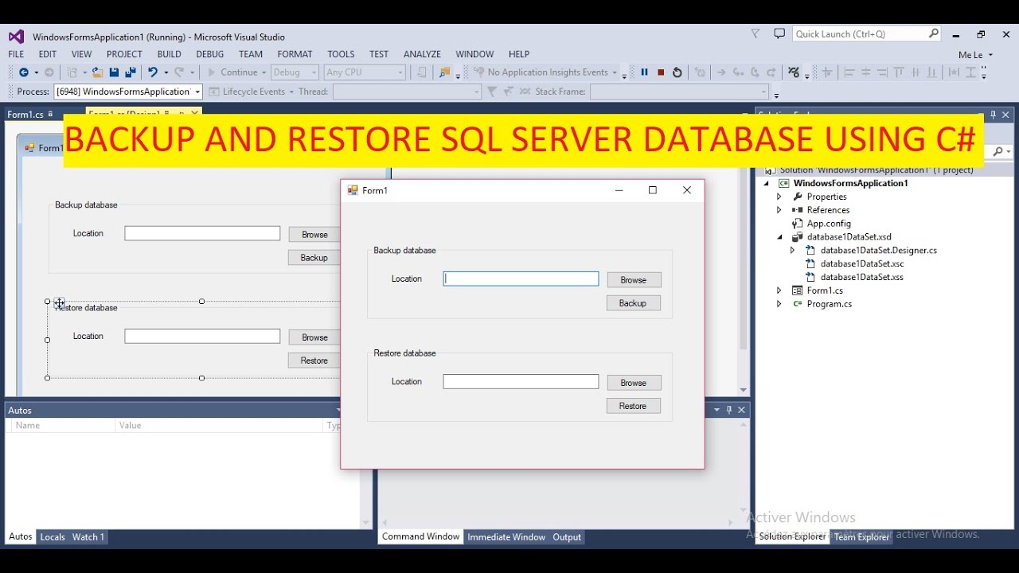Open the Me Le account dropdown
The width and height of the screenshot is (1019, 573).
tap(976, 55)
